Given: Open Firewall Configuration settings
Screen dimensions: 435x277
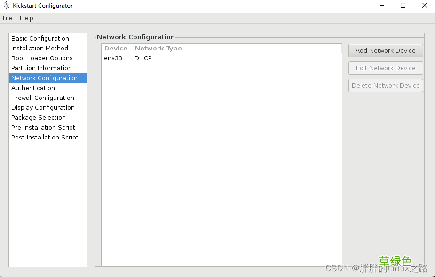Looking at the screenshot, I should pos(42,98).
